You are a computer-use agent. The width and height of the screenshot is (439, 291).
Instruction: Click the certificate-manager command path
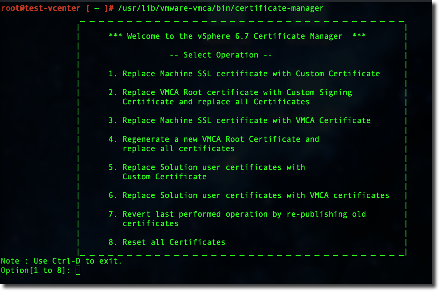221,8
